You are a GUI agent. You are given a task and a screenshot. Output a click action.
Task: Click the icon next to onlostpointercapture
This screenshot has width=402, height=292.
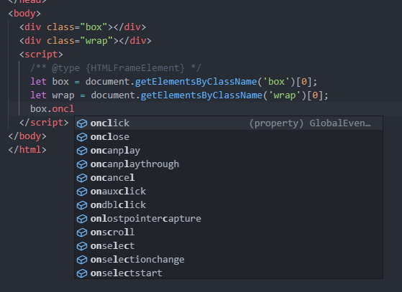pos(82,219)
